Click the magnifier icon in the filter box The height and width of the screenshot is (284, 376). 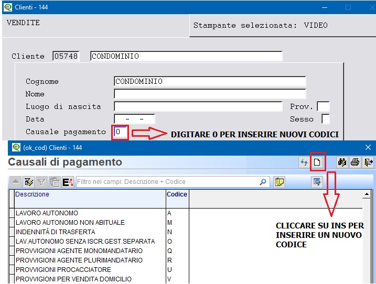(x=263, y=182)
